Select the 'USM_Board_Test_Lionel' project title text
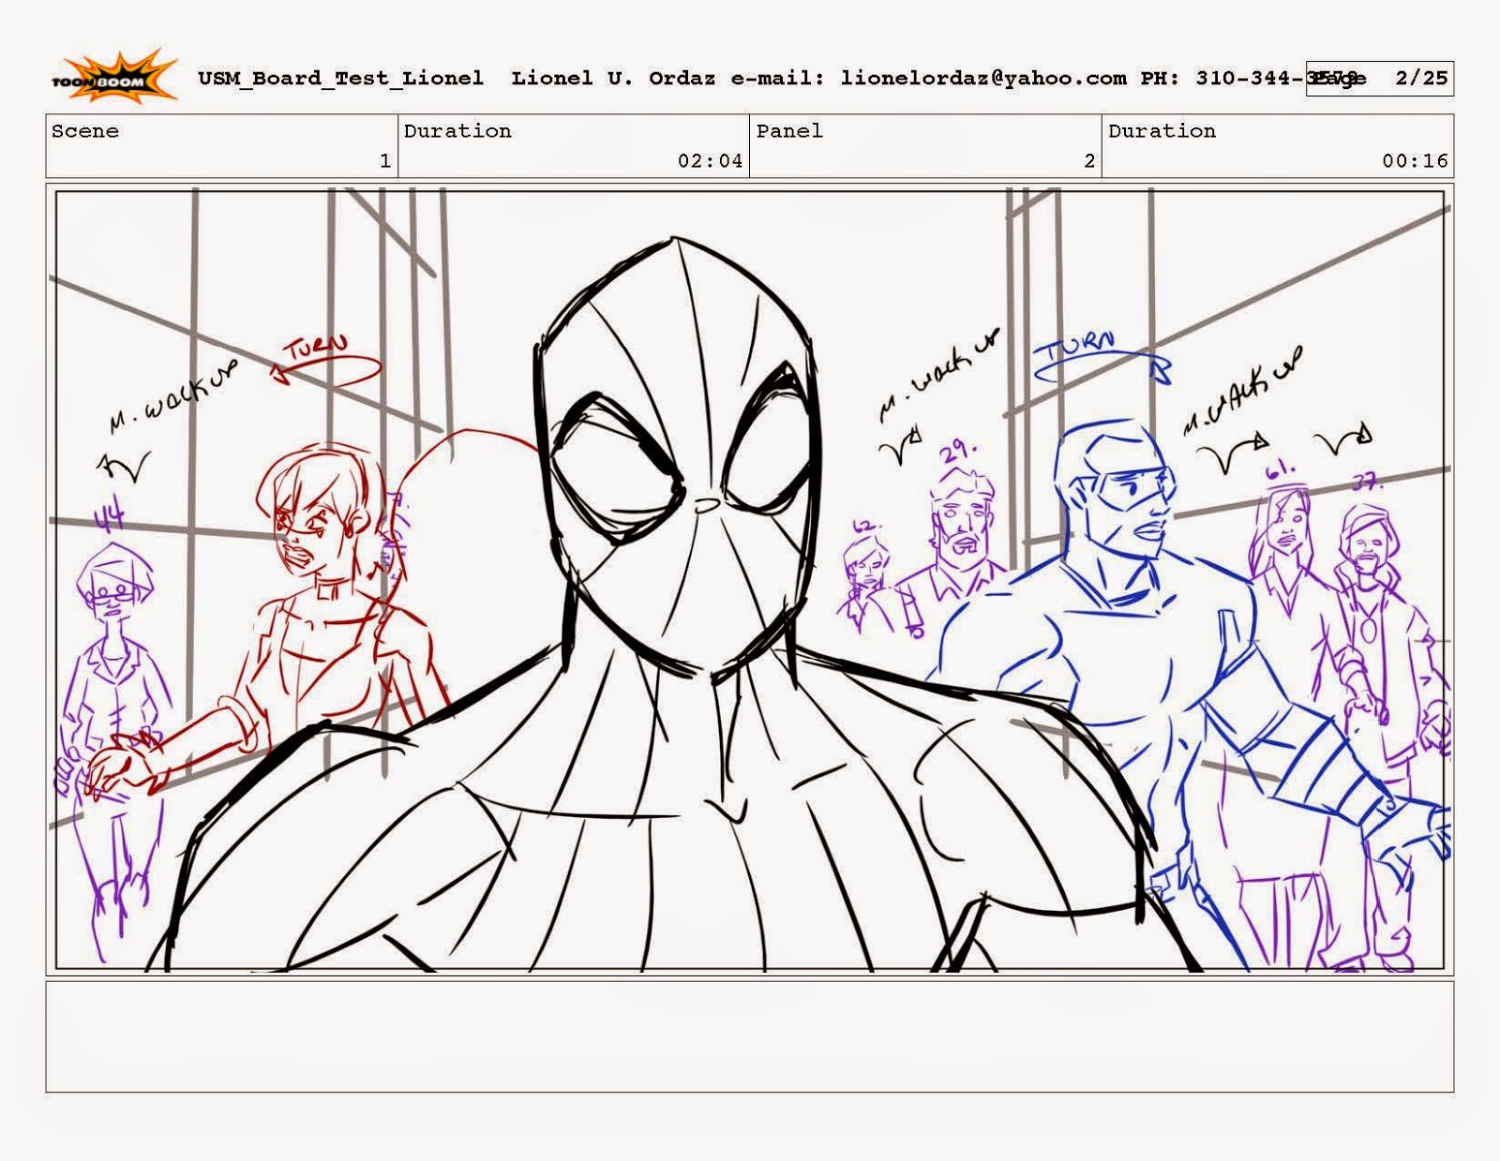 click(x=341, y=78)
